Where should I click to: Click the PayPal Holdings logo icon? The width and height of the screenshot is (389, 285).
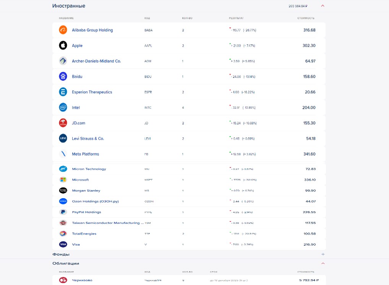[x=63, y=212]
